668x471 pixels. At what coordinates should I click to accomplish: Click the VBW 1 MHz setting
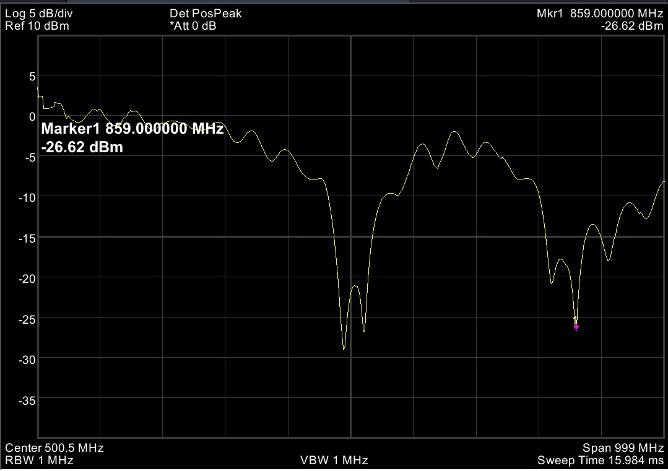[334, 460]
